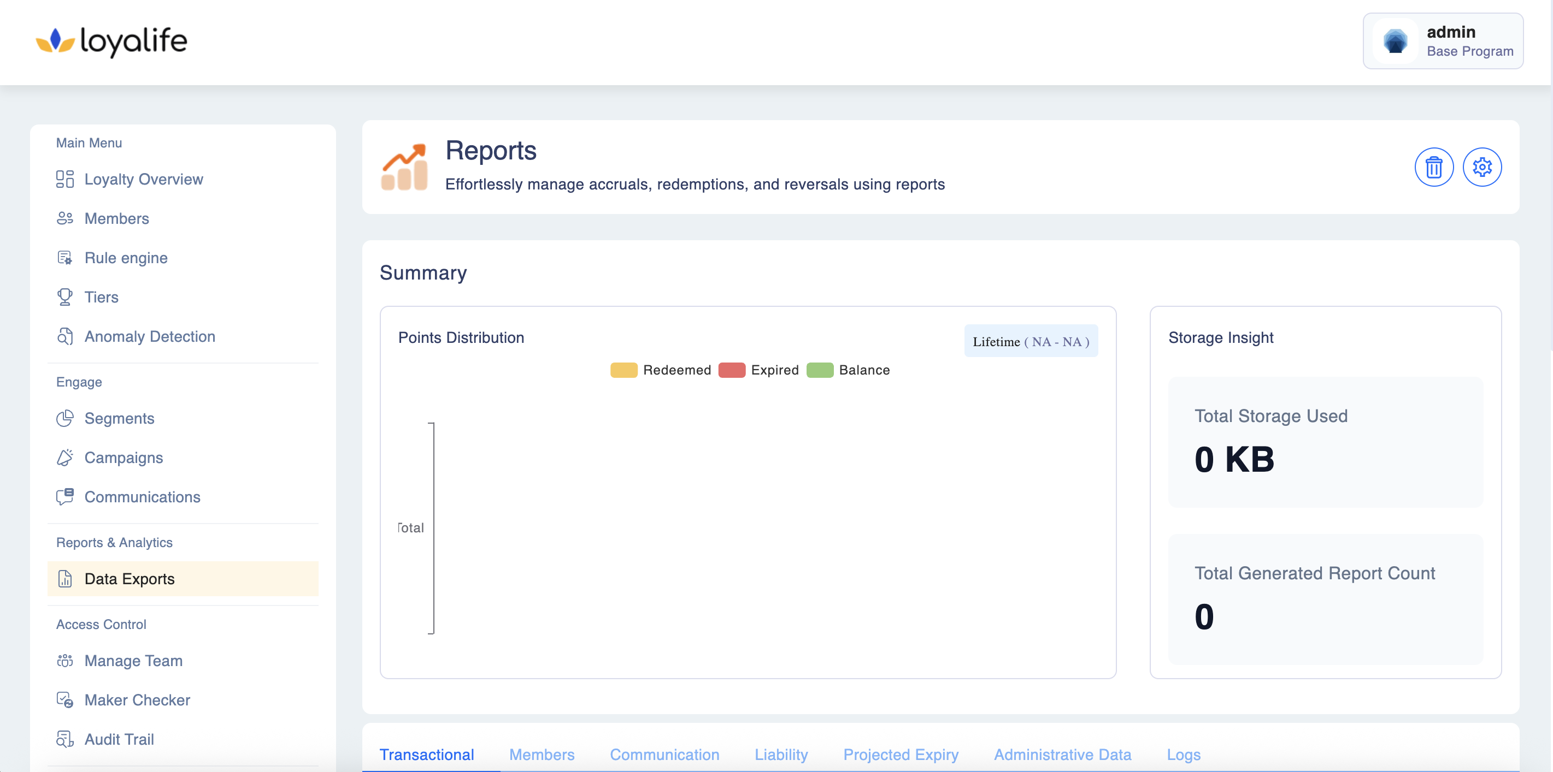Open the gear settings icon in Reports header
Image resolution: width=1553 pixels, height=772 pixels.
coord(1481,168)
